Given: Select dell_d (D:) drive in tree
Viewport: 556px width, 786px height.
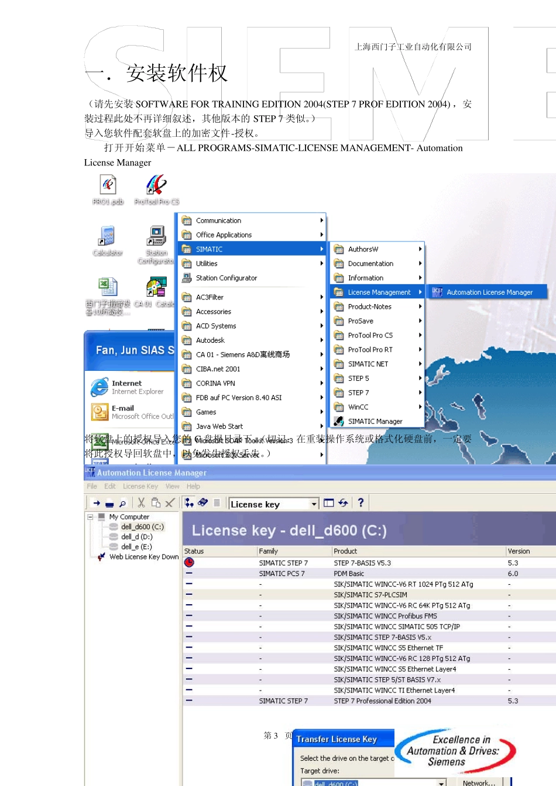Looking at the screenshot, I should pyautogui.click(x=136, y=537).
